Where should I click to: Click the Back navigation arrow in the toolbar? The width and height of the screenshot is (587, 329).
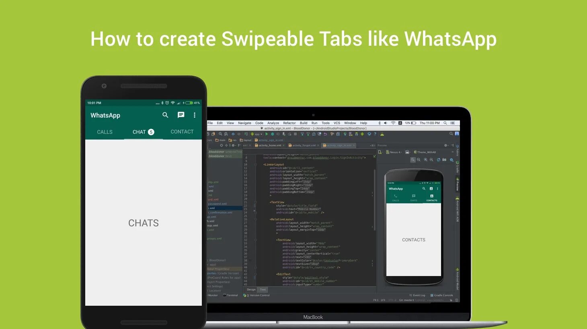pos(233,134)
